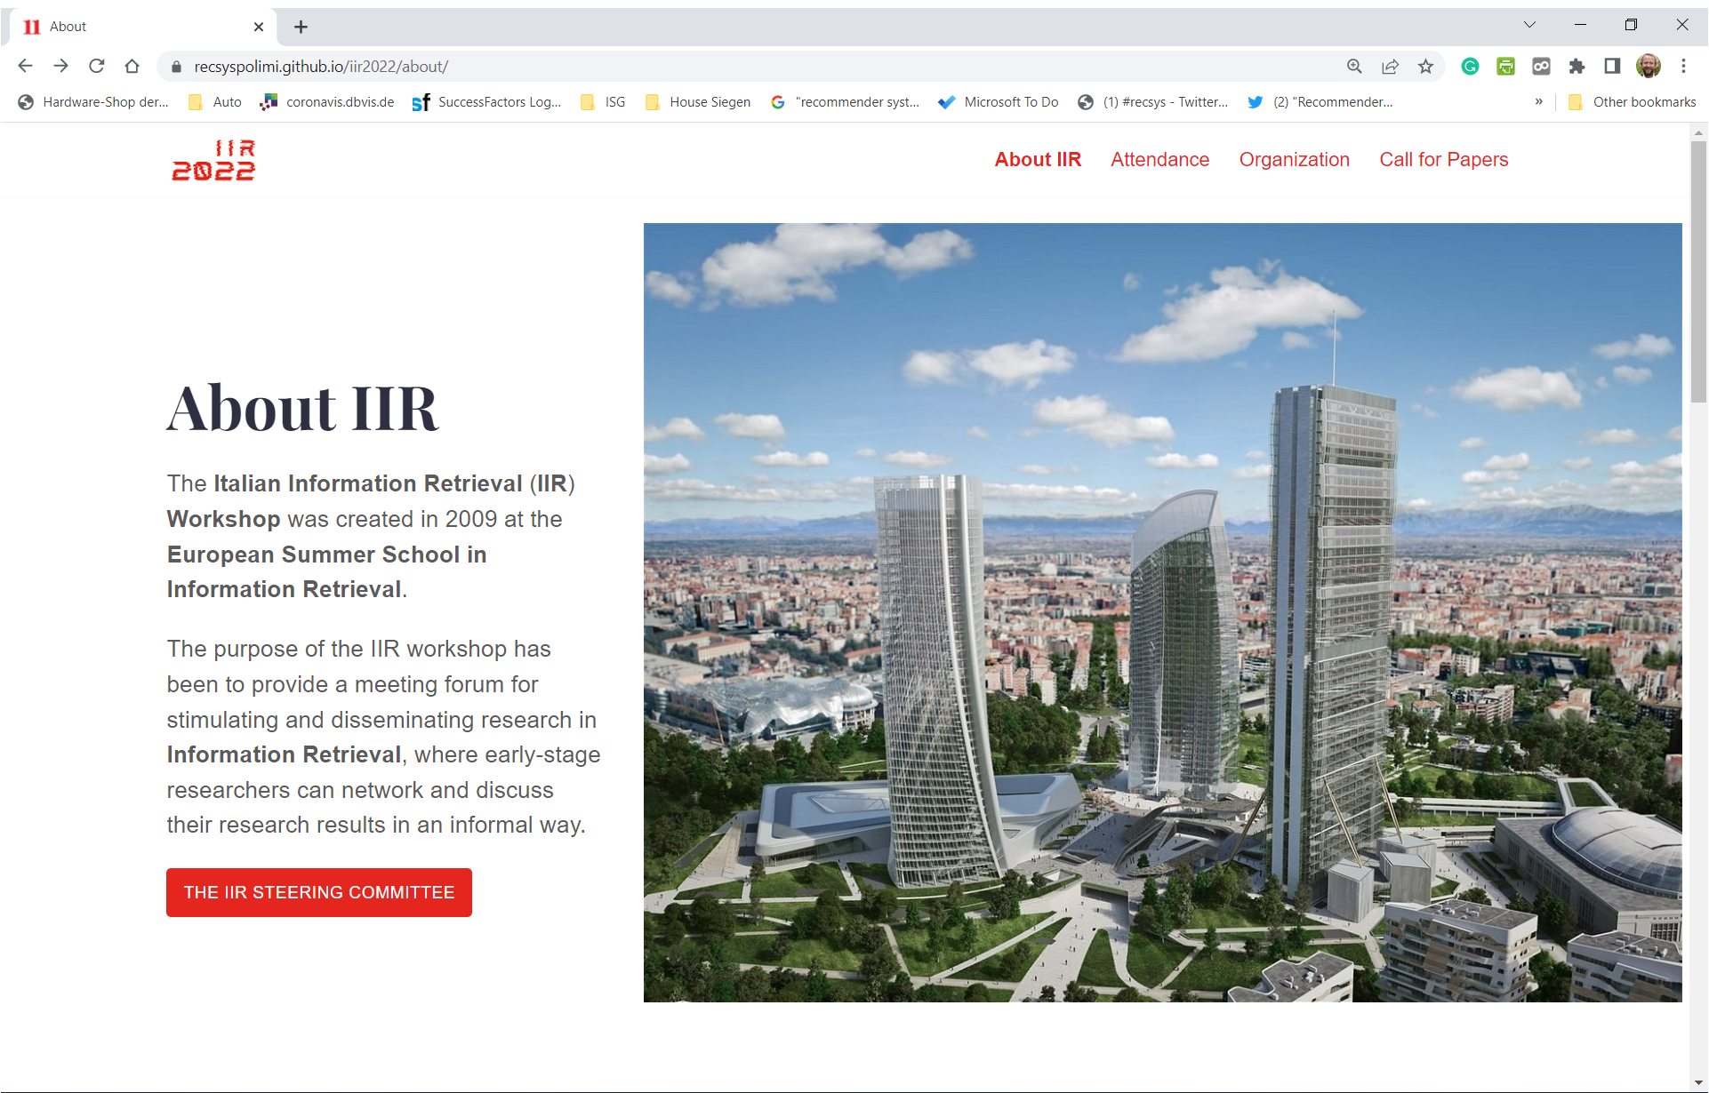Click the green printer extension icon
The height and width of the screenshot is (1093, 1709).
pos(1505,67)
